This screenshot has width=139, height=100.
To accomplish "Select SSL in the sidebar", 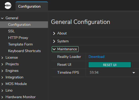I will point(11,31).
